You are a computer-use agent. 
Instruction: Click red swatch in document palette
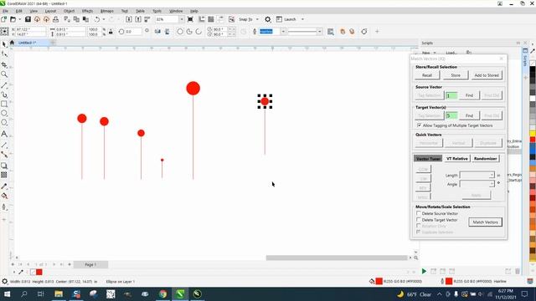[39, 272]
